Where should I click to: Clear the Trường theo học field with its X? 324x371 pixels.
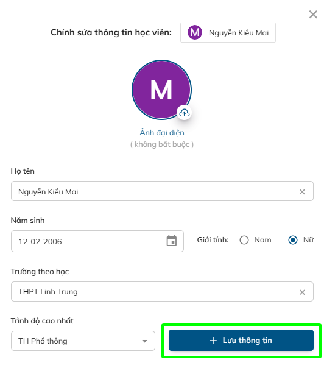[302, 292]
